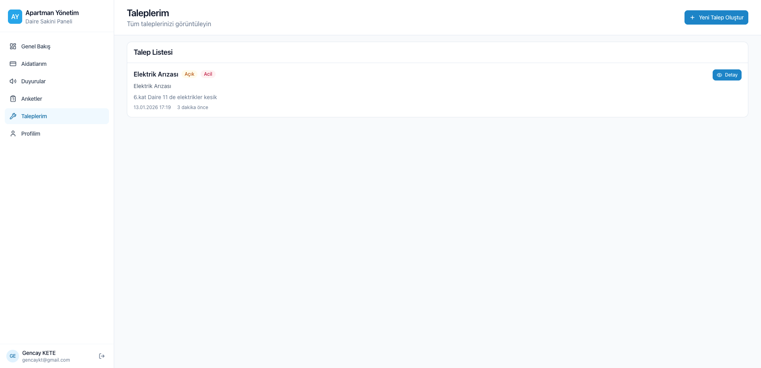
Task: Click the logout icon beside Gencay KETE
Action: (x=102, y=356)
